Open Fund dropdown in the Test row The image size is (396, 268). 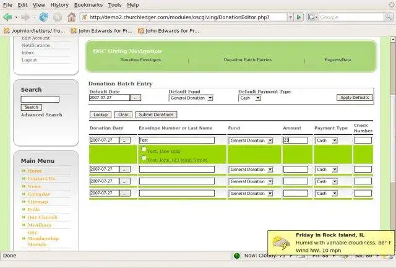coord(251,140)
